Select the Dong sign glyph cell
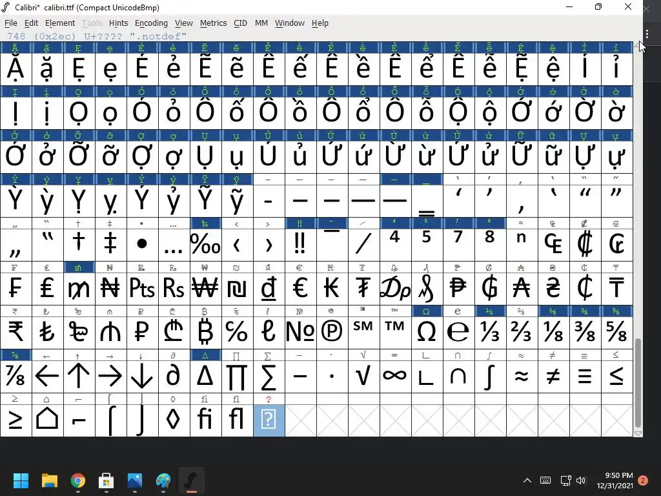The image size is (661, 496). (269, 289)
